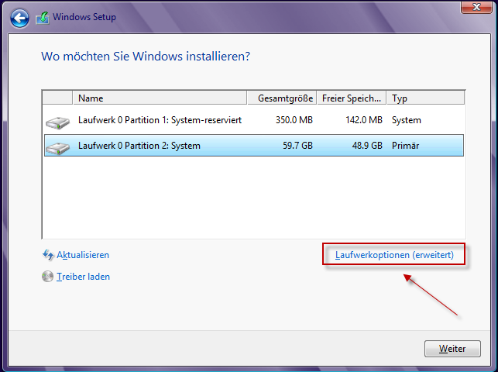Screen dimensions: 498x372
Task: Click the Windows Setup title text
Action: [x=84, y=17]
